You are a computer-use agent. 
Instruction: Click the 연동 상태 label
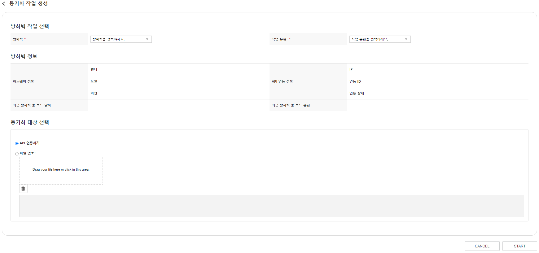click(x=357, y=93)
